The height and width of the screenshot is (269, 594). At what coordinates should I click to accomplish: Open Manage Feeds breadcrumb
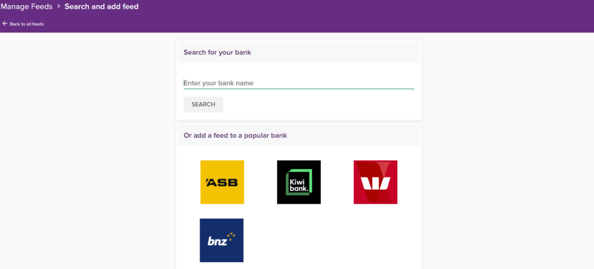click(x=26, y=6)
